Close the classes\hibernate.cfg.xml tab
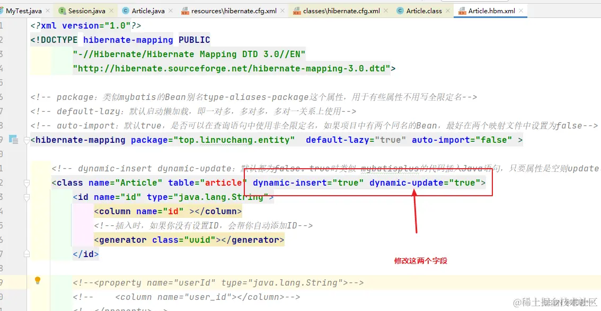The width and height of the screenshot is (601, 311). click(x=386, y=11)
